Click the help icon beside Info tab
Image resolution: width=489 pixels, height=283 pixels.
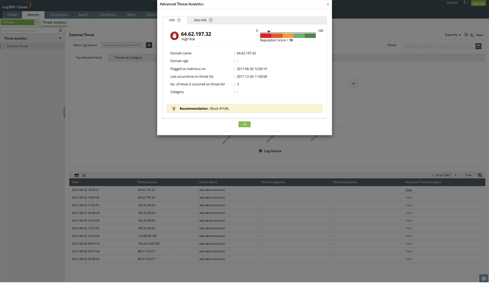pos(179,20)
